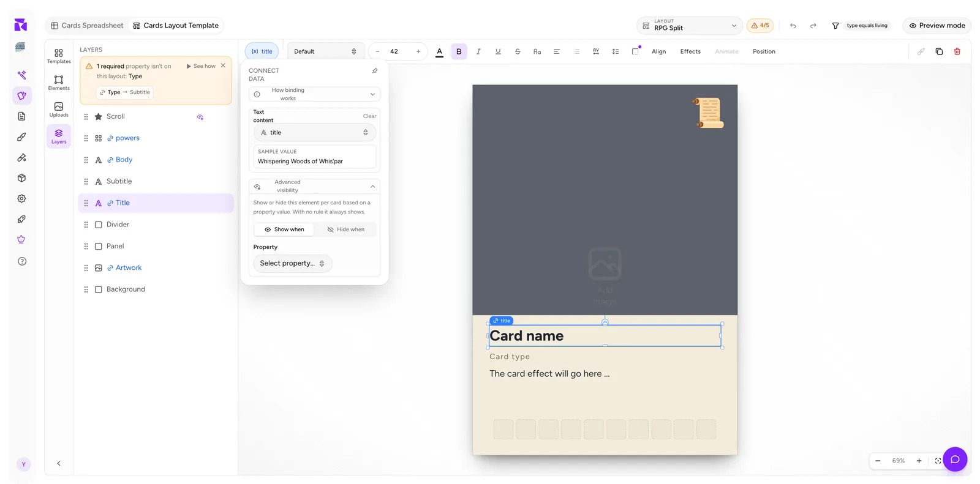The height and width of the screenshot is (484, 980).
Task: Open the 3D box icon in sidebar
Action: click(22, 178)
